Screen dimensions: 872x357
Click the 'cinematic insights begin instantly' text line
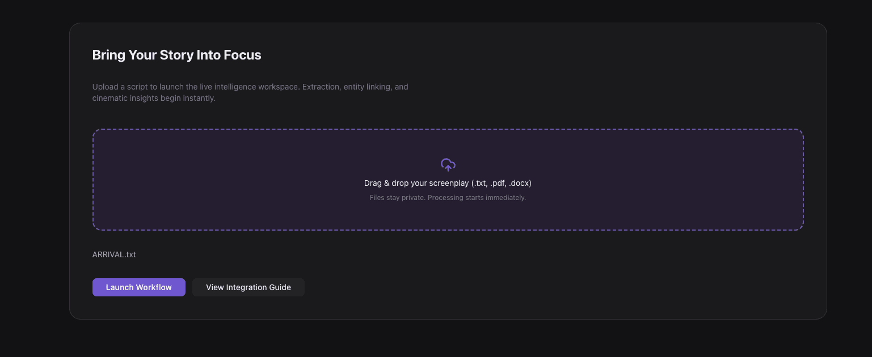(154, 98)
